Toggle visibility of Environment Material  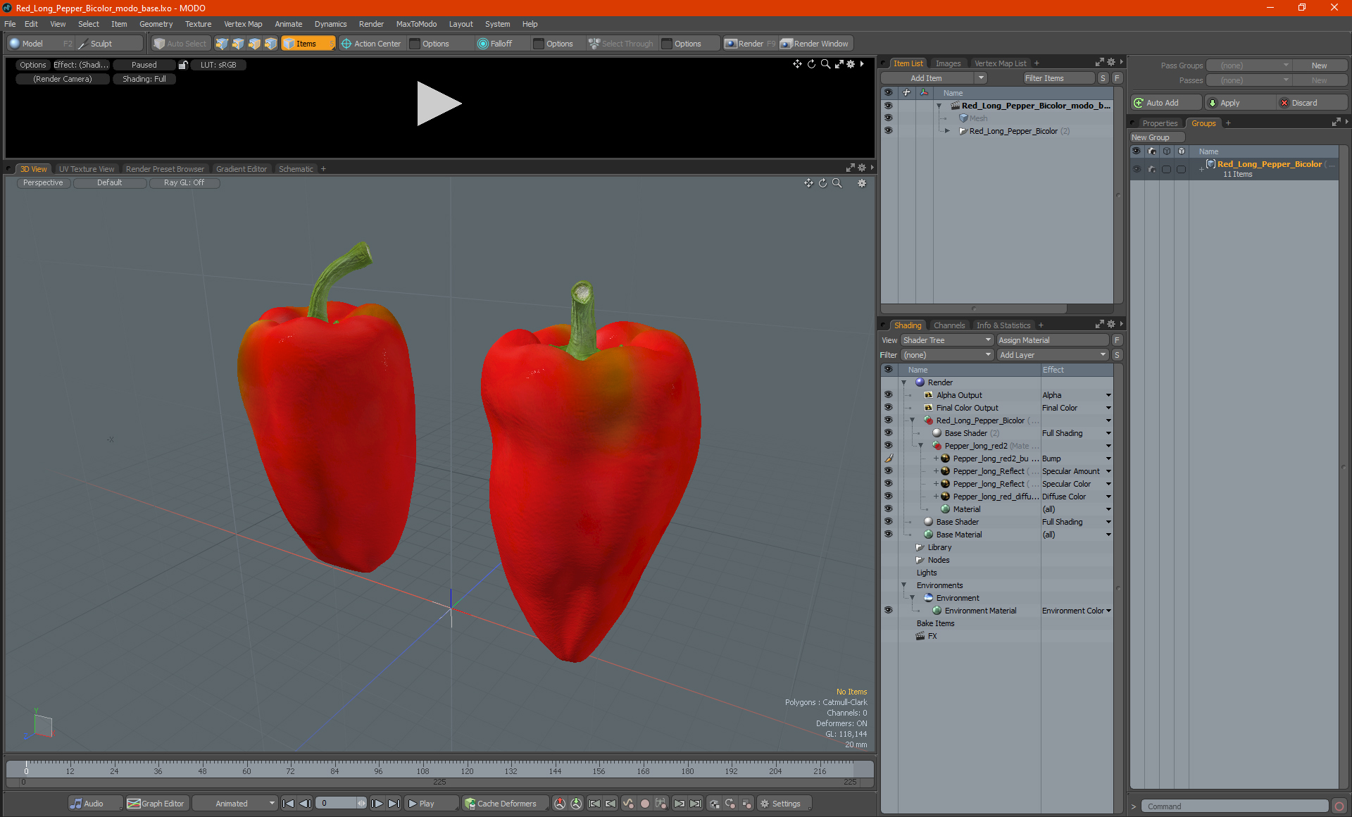click(x=888, y=611)
